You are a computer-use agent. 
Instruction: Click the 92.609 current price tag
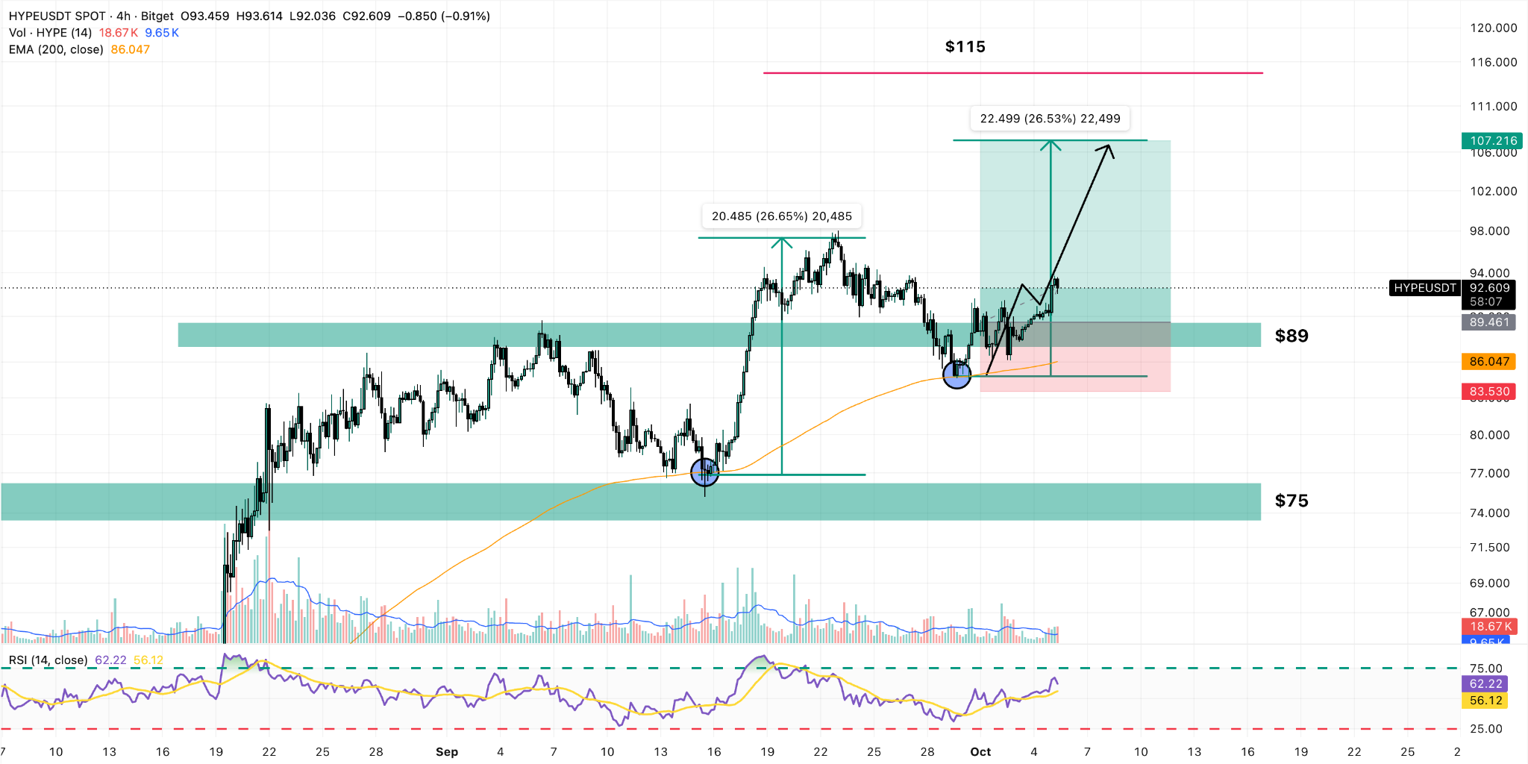(1489, 288)
